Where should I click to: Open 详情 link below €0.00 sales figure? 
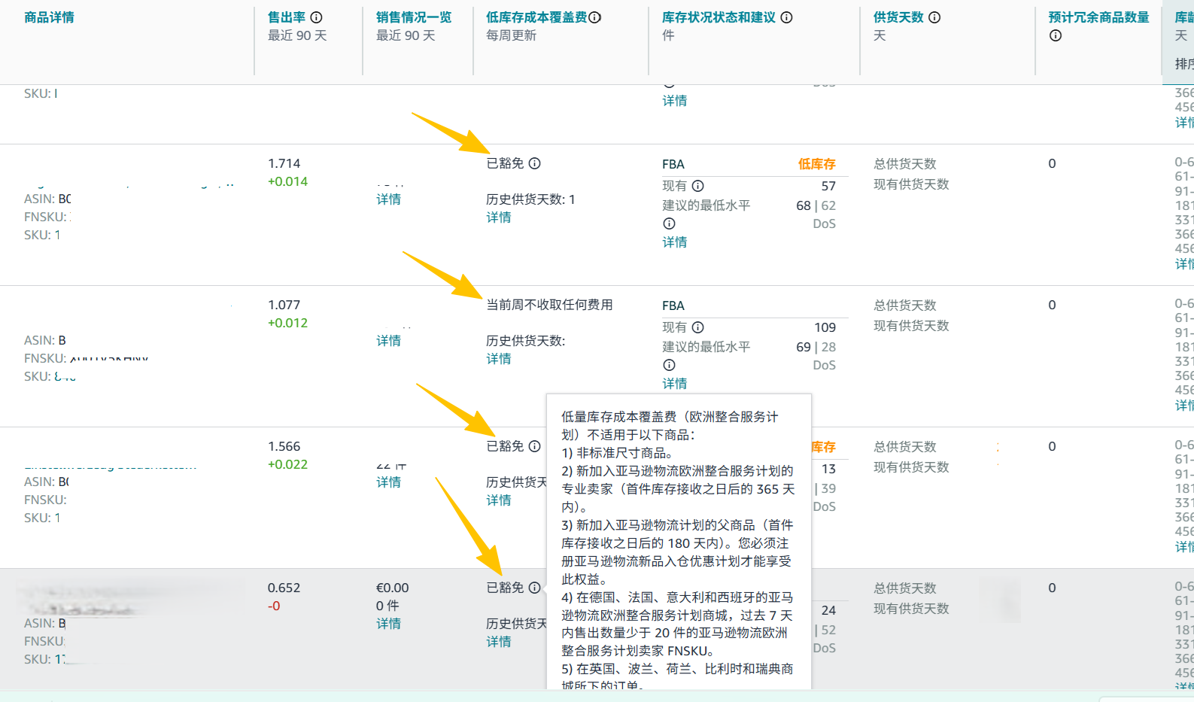pyautogui.click(x=388, y=624)
